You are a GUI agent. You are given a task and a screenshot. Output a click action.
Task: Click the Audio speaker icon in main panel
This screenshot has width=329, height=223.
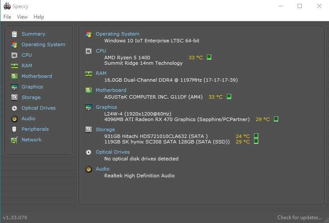click(x=89, y=169)
